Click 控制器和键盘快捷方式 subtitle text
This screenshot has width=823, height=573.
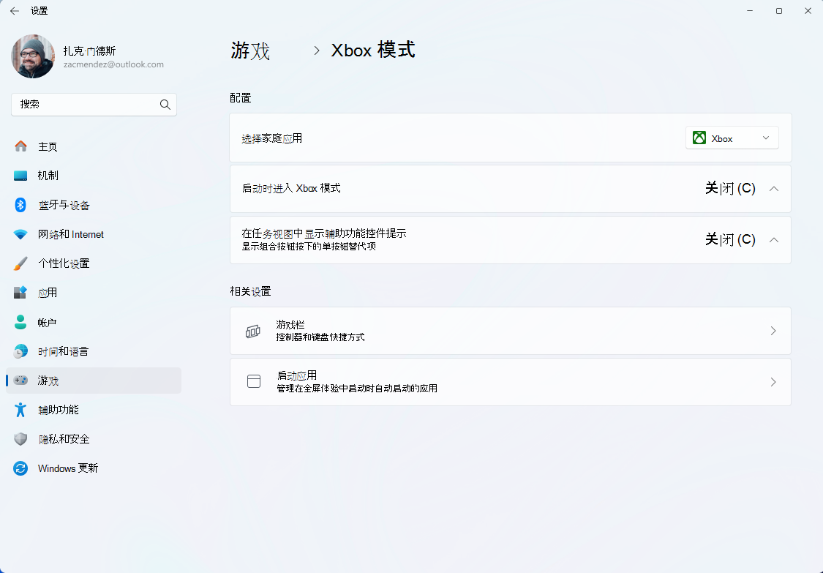320,337
